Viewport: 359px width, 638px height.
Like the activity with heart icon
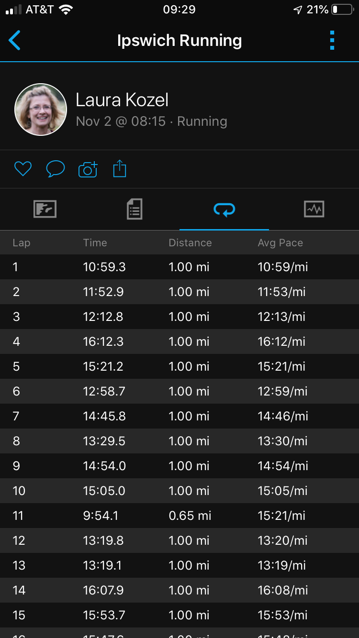tap(22, 169)
